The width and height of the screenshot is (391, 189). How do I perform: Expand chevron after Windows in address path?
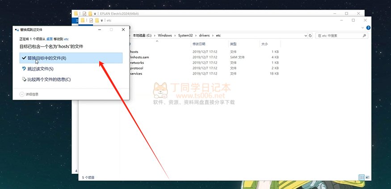pyautogui.click(x=175, y=36)
